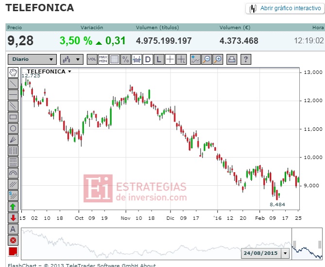Select the text annotation A tool
This screenshot has height=267, width=325.
click(13, 229)
